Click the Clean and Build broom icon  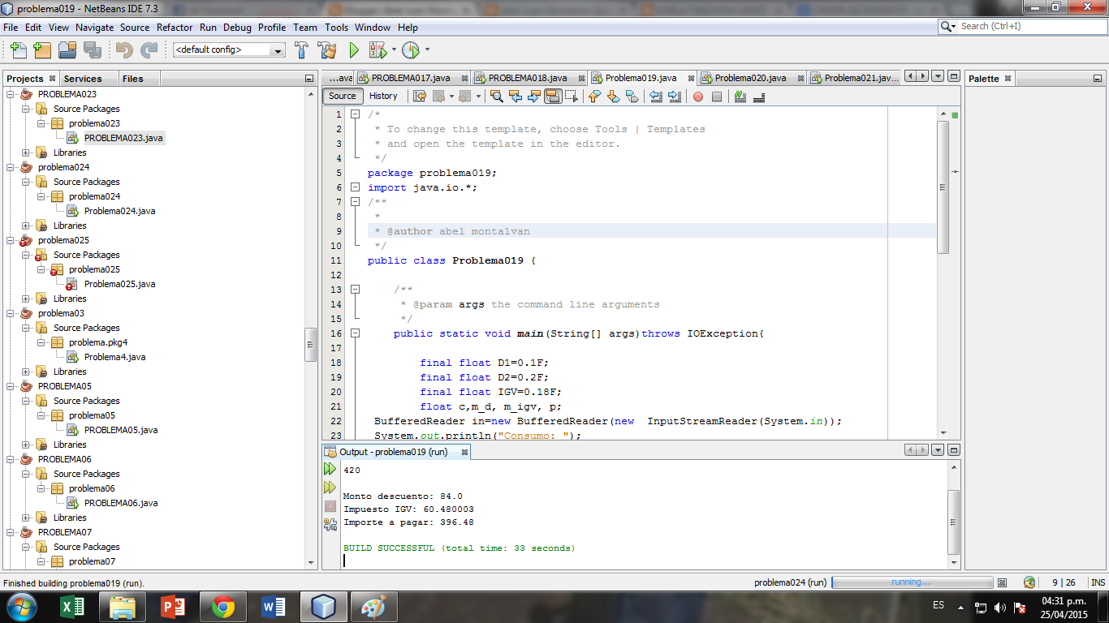pyautogui.click(x=327, y=49)
